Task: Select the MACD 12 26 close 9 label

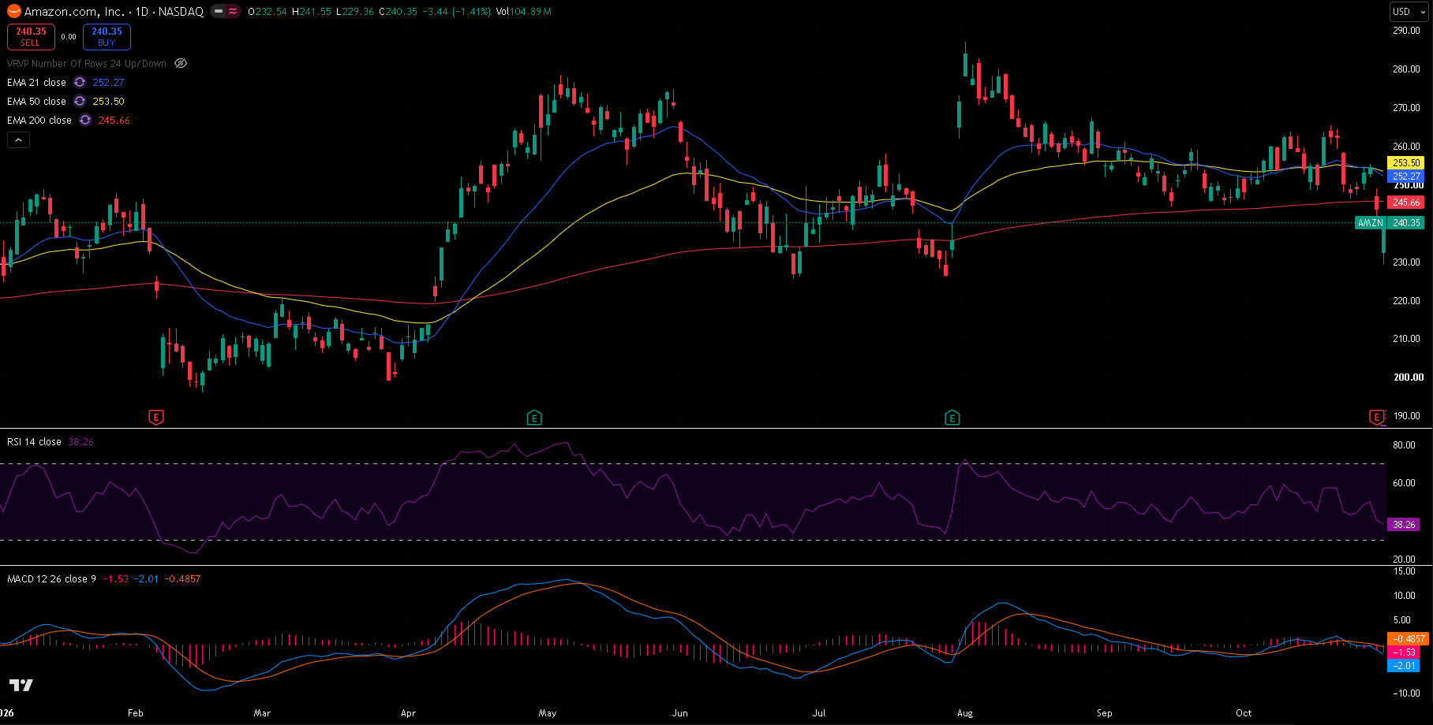Action: tap(51, 579)
